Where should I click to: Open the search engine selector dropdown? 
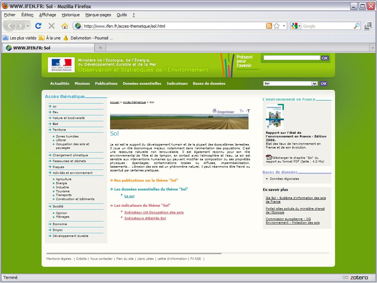pos(297,26)
